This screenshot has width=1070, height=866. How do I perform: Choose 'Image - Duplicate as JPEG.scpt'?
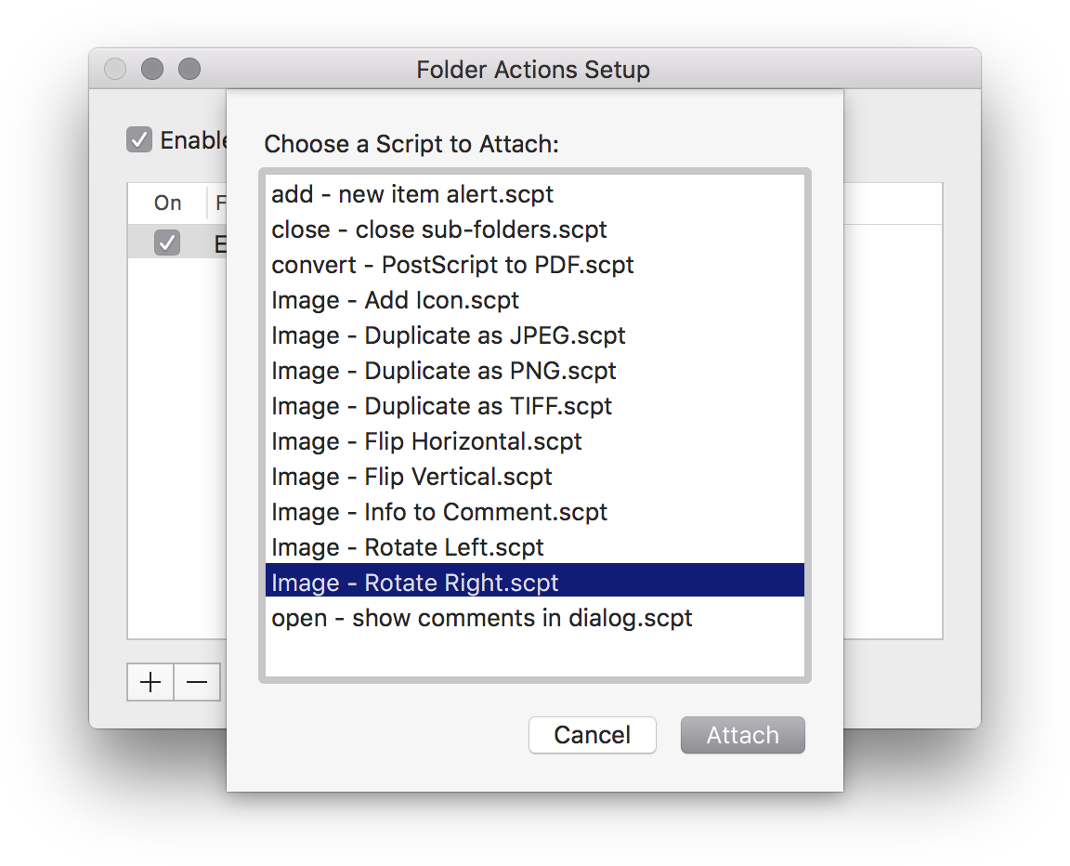(449, 335)
